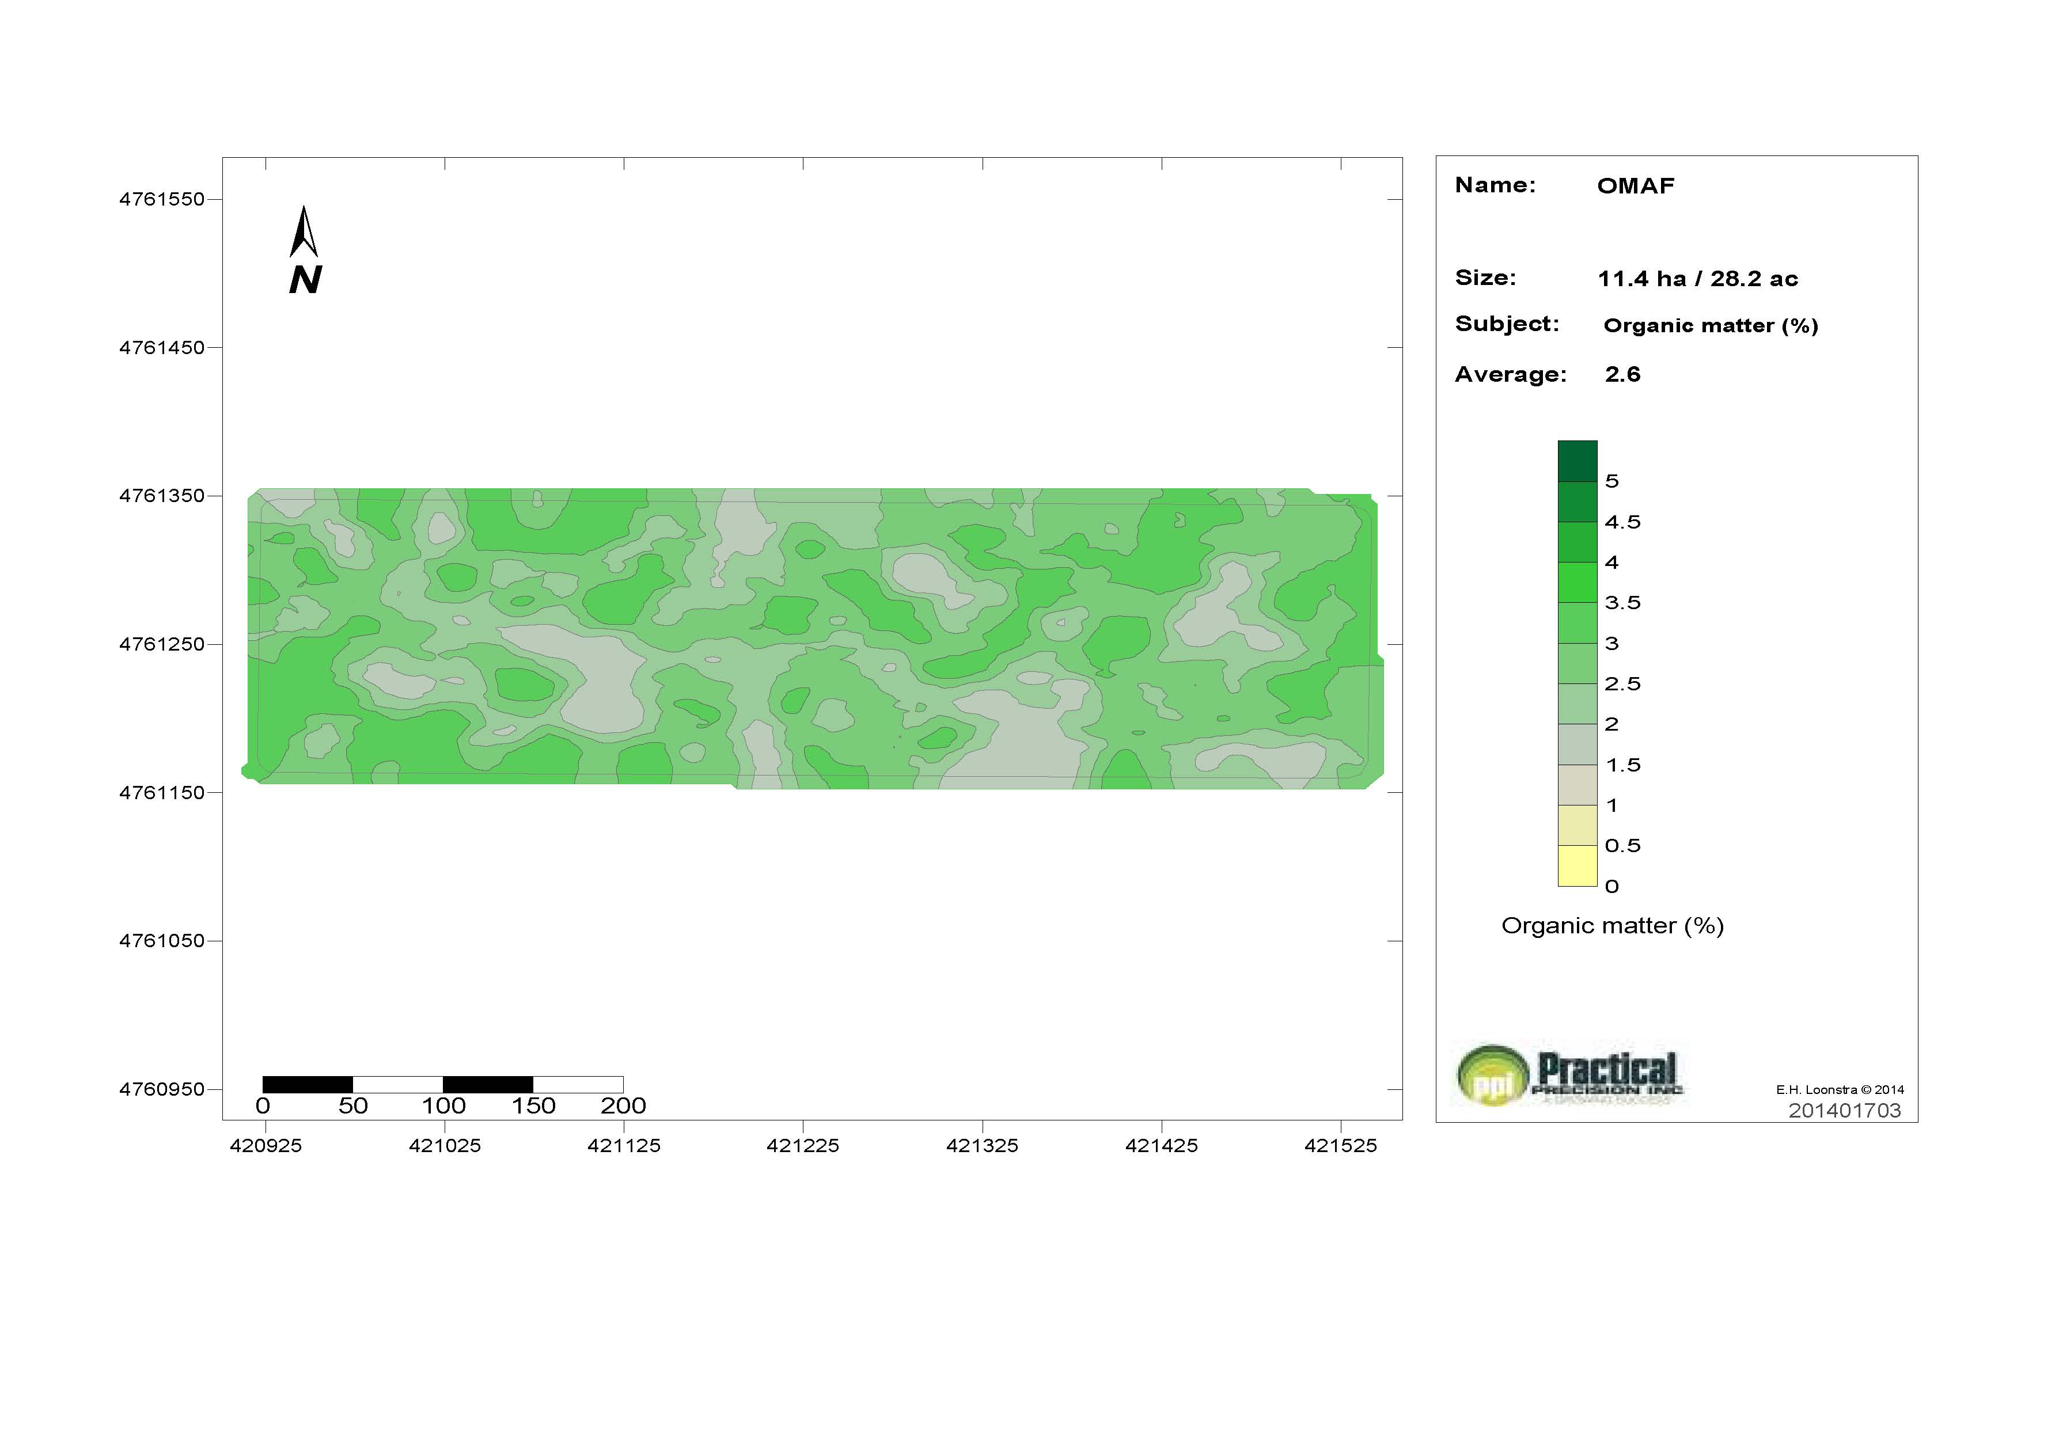Click the northing label '4761250'
Viewport: 2059px width, 1444px height.
161,644
